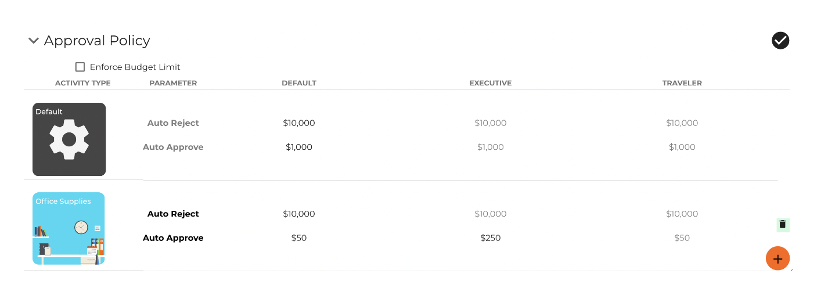Edit Default Auto Reject $10,000 default value
Image resolution: width=828 pixels, height=295 pixels.
click(299, 123)
